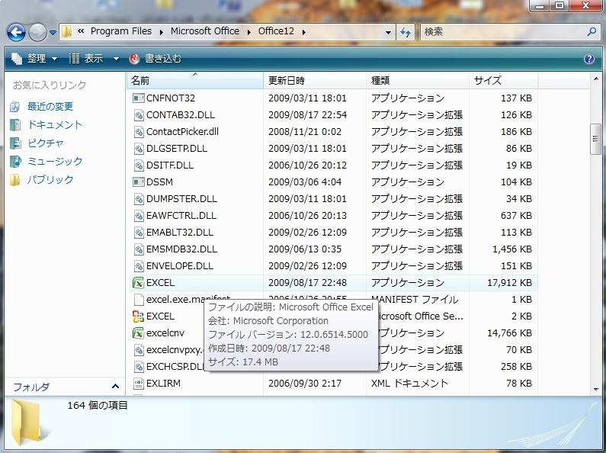The width and height of the screenshot is (606, 453).
Task: Click XML ドキュメント type cell
Action: pos(409,384)
